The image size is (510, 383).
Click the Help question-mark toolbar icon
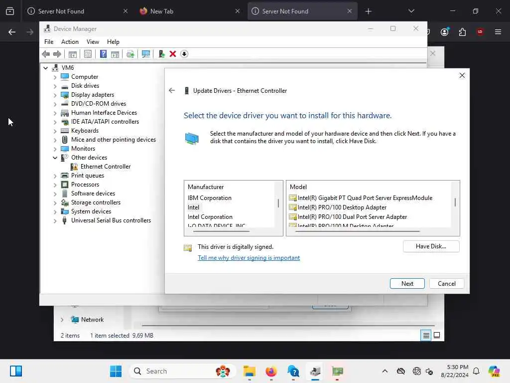pyautogui.click(x=103, y=54)
